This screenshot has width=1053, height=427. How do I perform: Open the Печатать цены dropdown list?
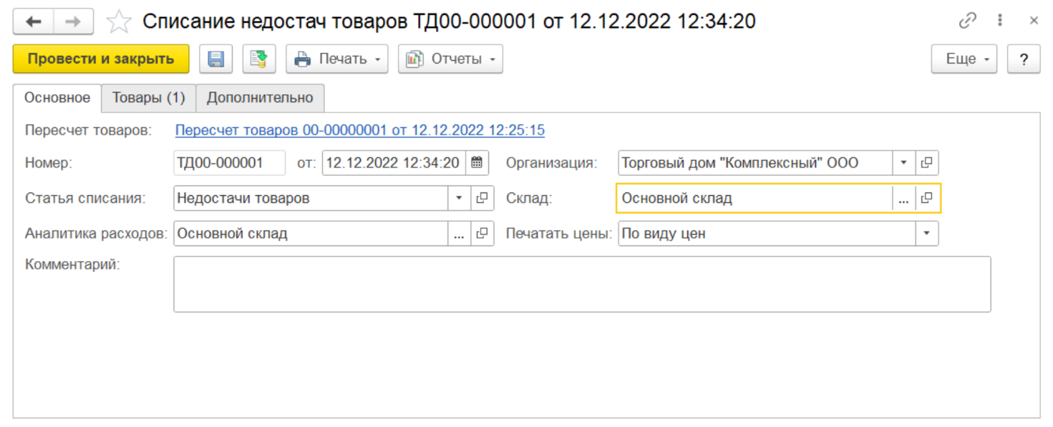click(926, 233)
